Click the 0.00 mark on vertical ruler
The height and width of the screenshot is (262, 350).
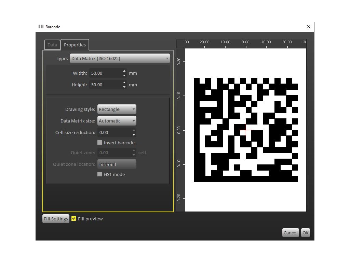tap(179, 130)
